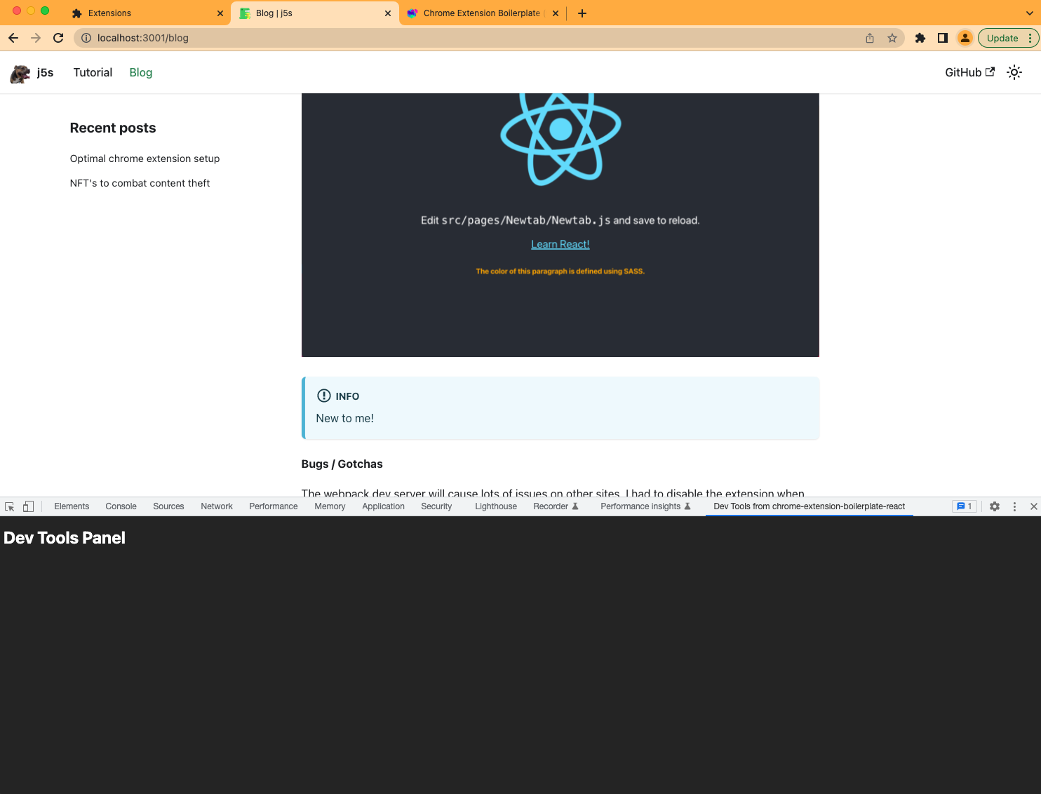Open a new tab with plus icon
The width and height of the screenshot is (1041, 794).
click(x=582, y=13)
